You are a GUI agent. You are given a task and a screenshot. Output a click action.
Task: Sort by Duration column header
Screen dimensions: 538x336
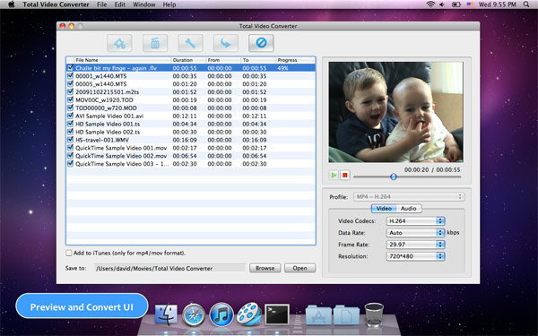188,60
